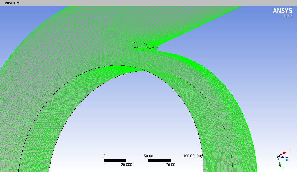This screenshot has height=172, width=297.
Task: Select the blue Z letter on triad
Action: 287,156
